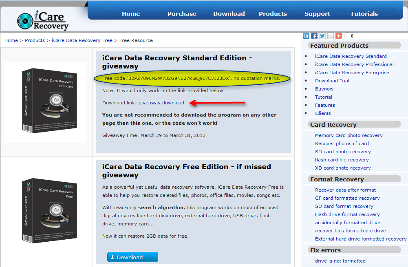
Task: Click iCare Data Recovery Standard box image
Action: (x=49, y=101)
